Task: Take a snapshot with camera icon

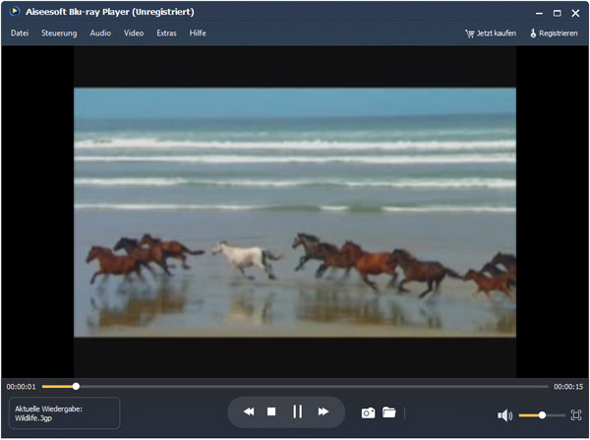Action: pyautogui.click(x=368, y=412)
